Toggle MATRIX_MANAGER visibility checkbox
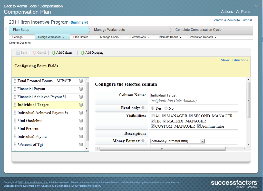The image size is (263, 191). [165, 121]
